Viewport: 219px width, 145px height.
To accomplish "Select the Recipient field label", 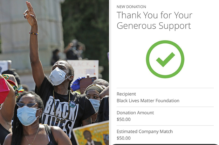I will [126, 94].
